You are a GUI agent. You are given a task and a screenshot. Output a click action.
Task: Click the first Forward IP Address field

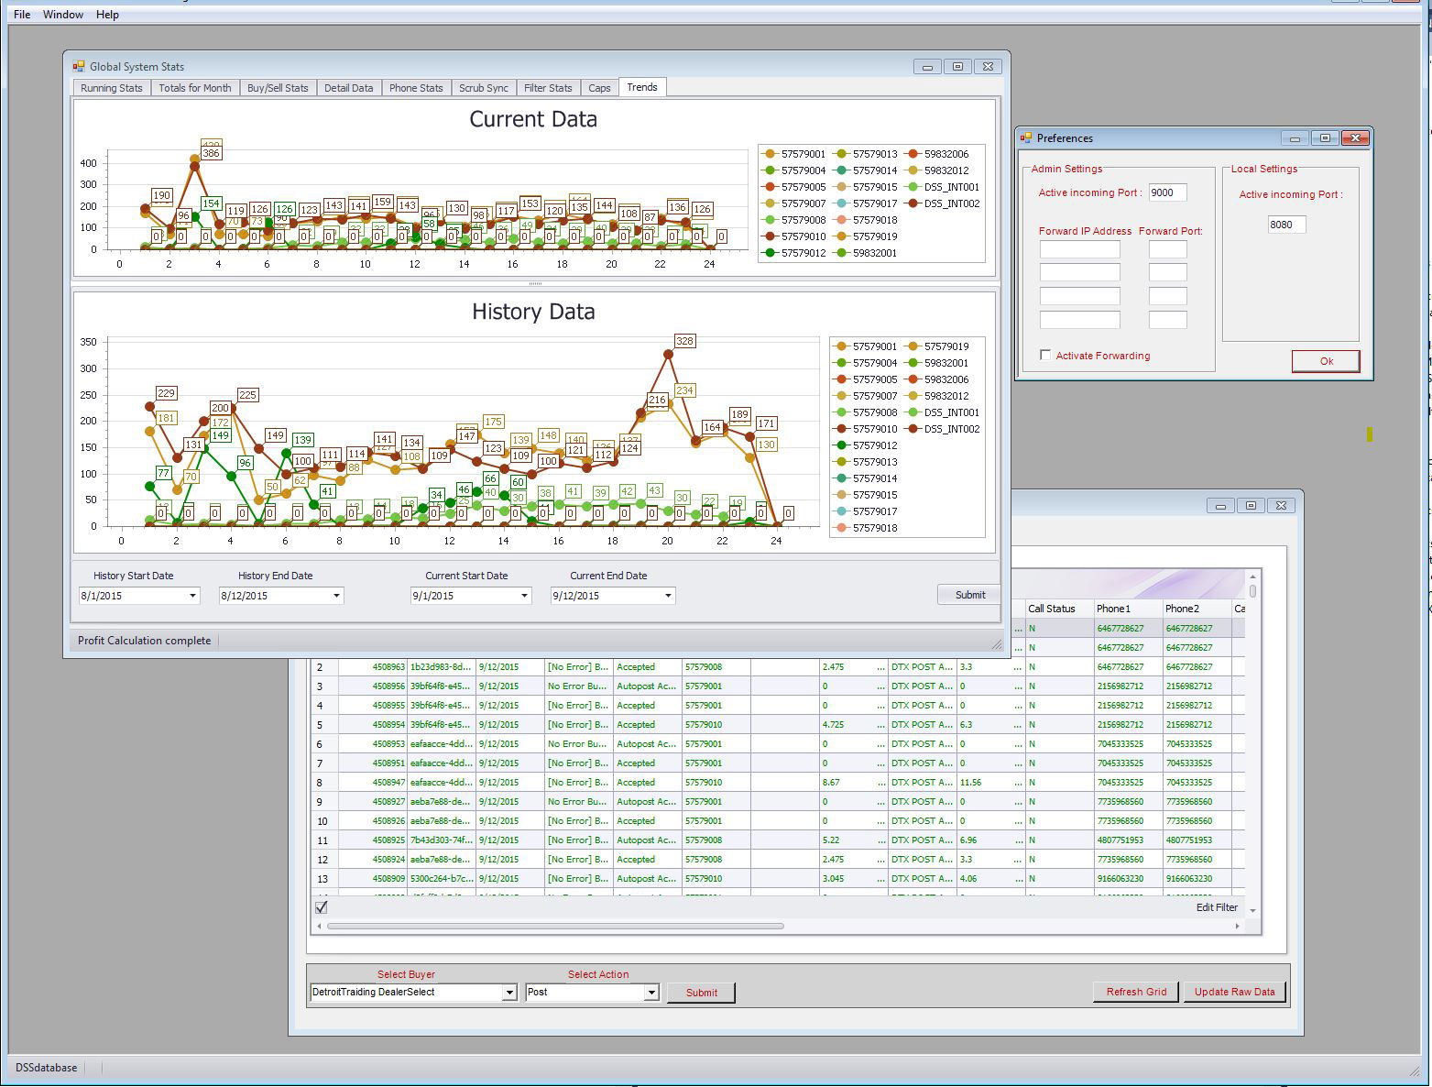click(1080, 249)
